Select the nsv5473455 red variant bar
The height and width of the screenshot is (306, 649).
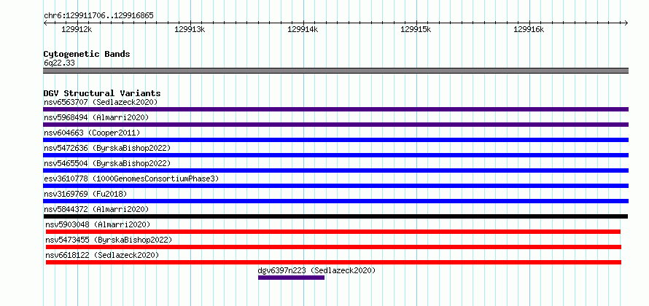pyautogui.click(x=333, y=247)
